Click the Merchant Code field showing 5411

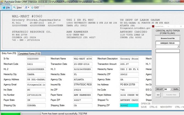[36, 64]
